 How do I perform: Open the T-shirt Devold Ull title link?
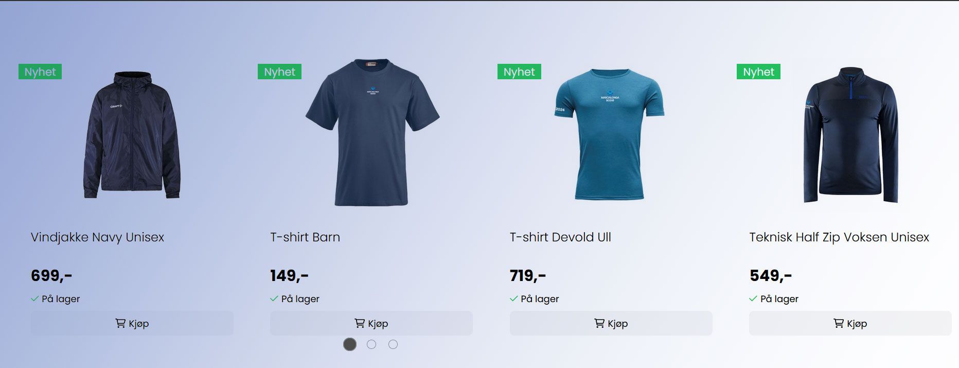tap(560, 237)
